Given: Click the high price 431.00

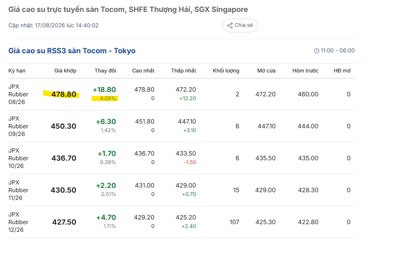Looking at the screenshot, I should tap(145, 186).
